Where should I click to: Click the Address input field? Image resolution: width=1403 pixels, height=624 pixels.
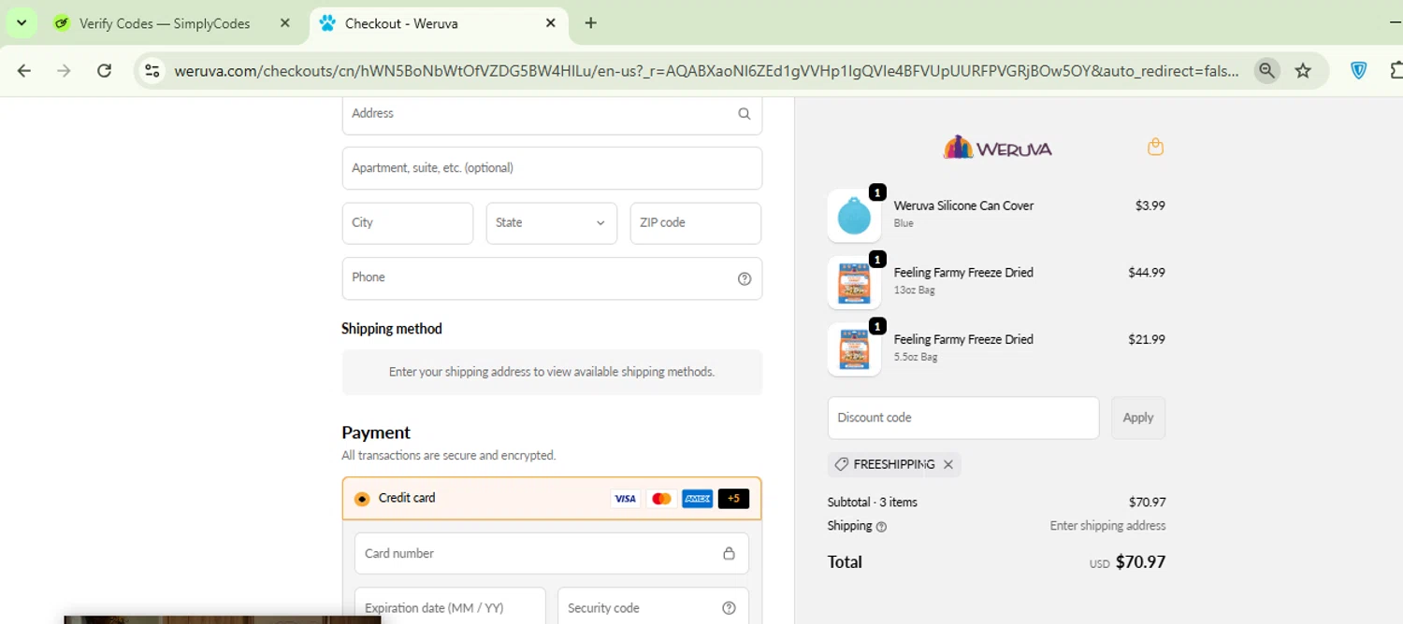[552, 114]
